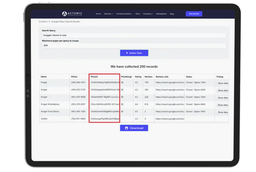The height and width of the screenshot is (172, 256).
Task: Select the 4.4 rating cell
Action: point(136,104)
